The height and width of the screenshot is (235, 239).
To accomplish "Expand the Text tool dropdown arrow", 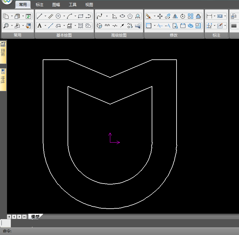I will 45,25.
